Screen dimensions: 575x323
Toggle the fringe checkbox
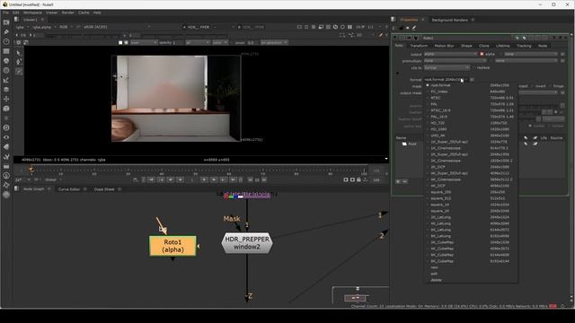point(550,86)
